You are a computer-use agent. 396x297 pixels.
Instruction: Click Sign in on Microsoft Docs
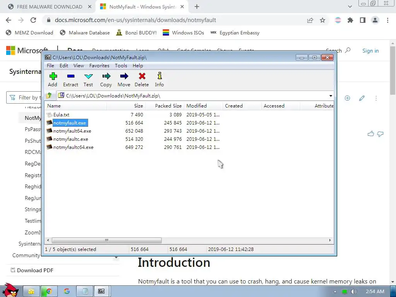[370, 51]
